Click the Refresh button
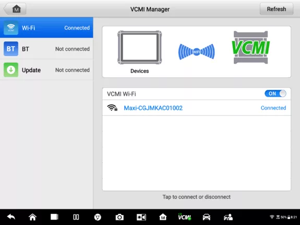Viewport: 300px width, 225px height. [x=277, y=9]
